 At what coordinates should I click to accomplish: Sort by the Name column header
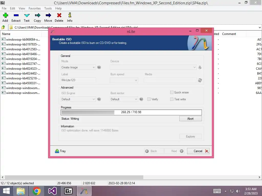6,34
